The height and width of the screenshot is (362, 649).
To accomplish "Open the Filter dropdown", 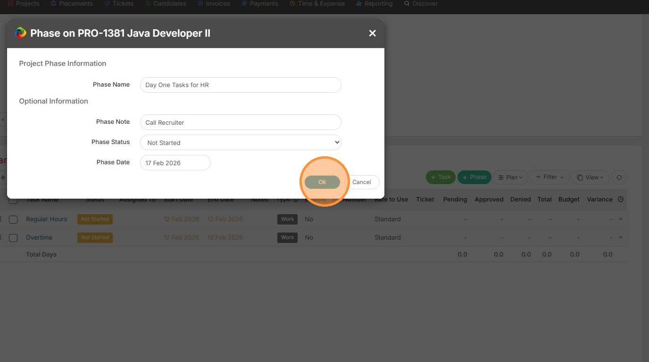I will (x=550, y=177).
